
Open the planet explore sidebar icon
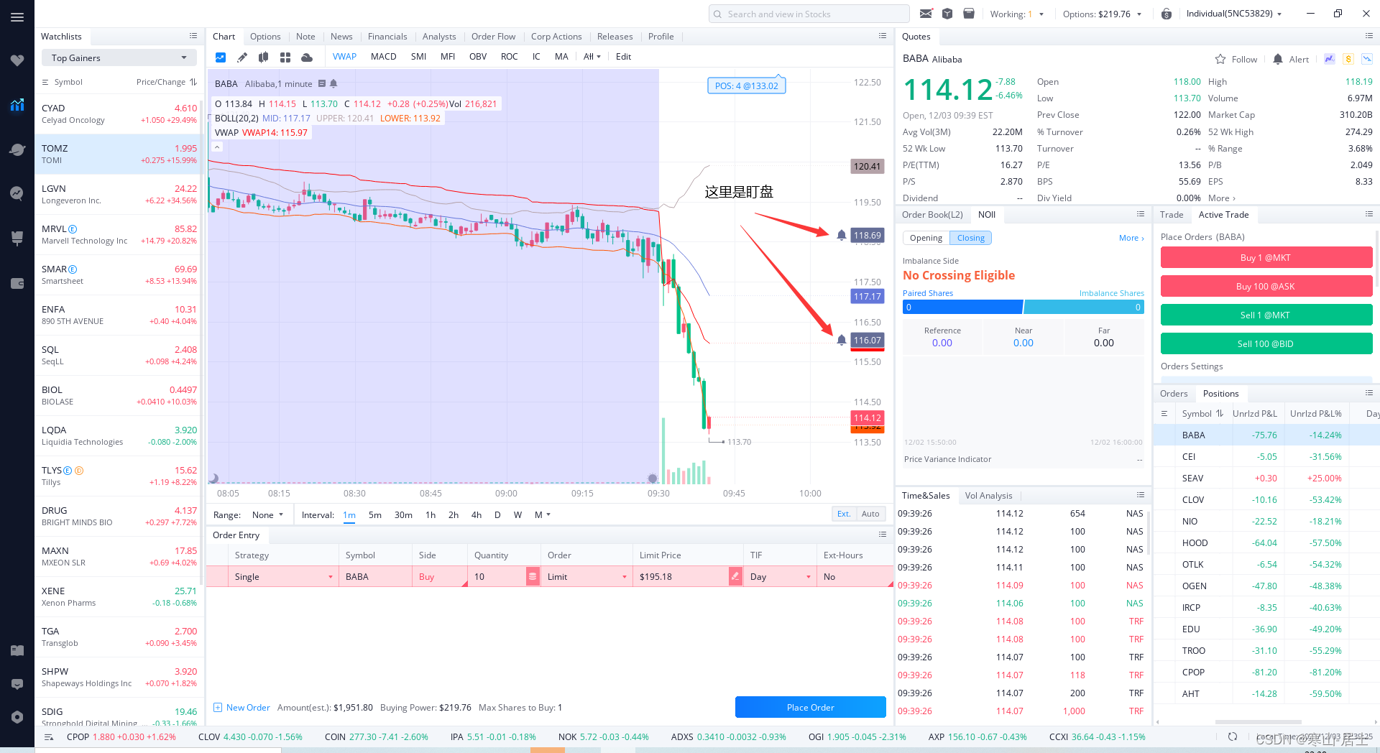coord(17,149)
